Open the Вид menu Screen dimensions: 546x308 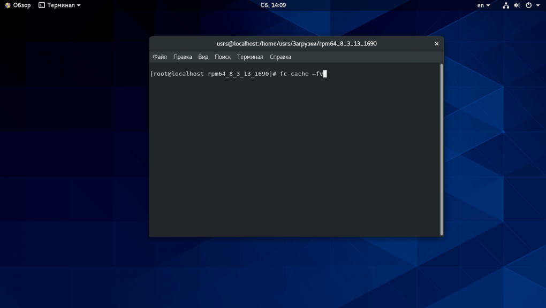pyautogui.click(x=203, y=57)
